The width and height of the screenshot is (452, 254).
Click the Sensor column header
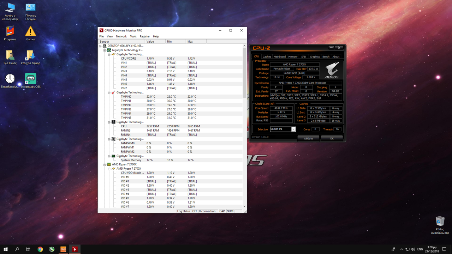pos(121,42)
